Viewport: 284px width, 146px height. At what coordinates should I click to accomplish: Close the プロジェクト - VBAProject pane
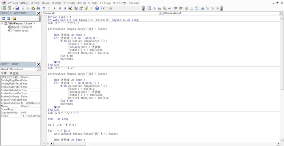(39, 13)
